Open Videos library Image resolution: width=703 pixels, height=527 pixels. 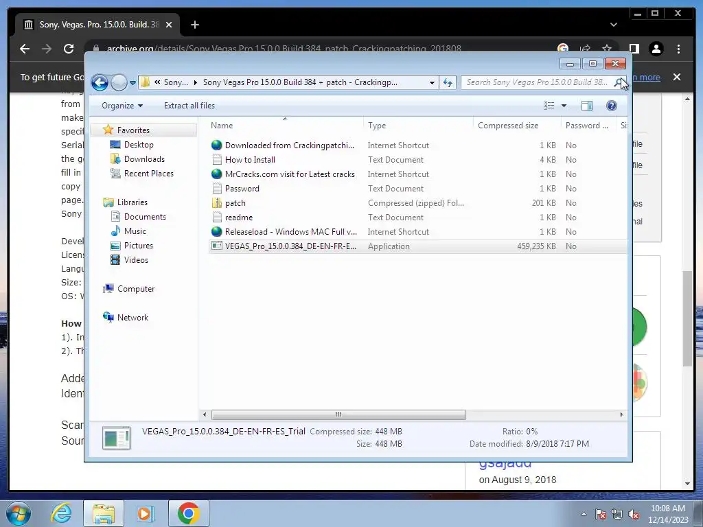(136, 260)
